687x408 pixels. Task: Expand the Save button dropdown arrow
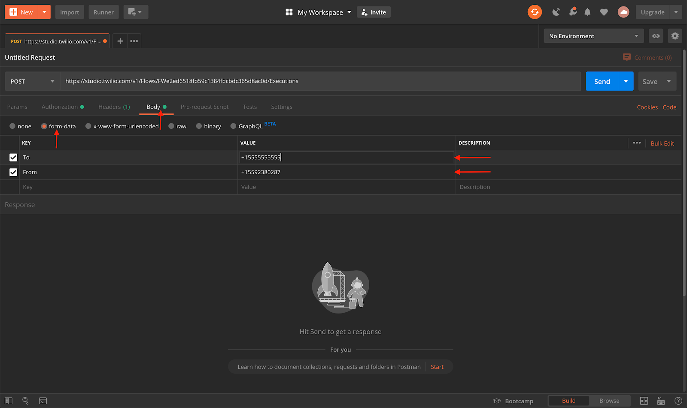coord(669,81)
